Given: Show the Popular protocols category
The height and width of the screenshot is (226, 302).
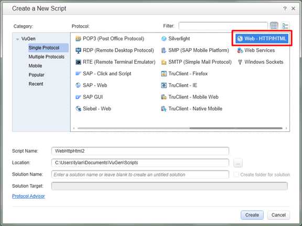Looking at the screenshot, I should 36,75.
